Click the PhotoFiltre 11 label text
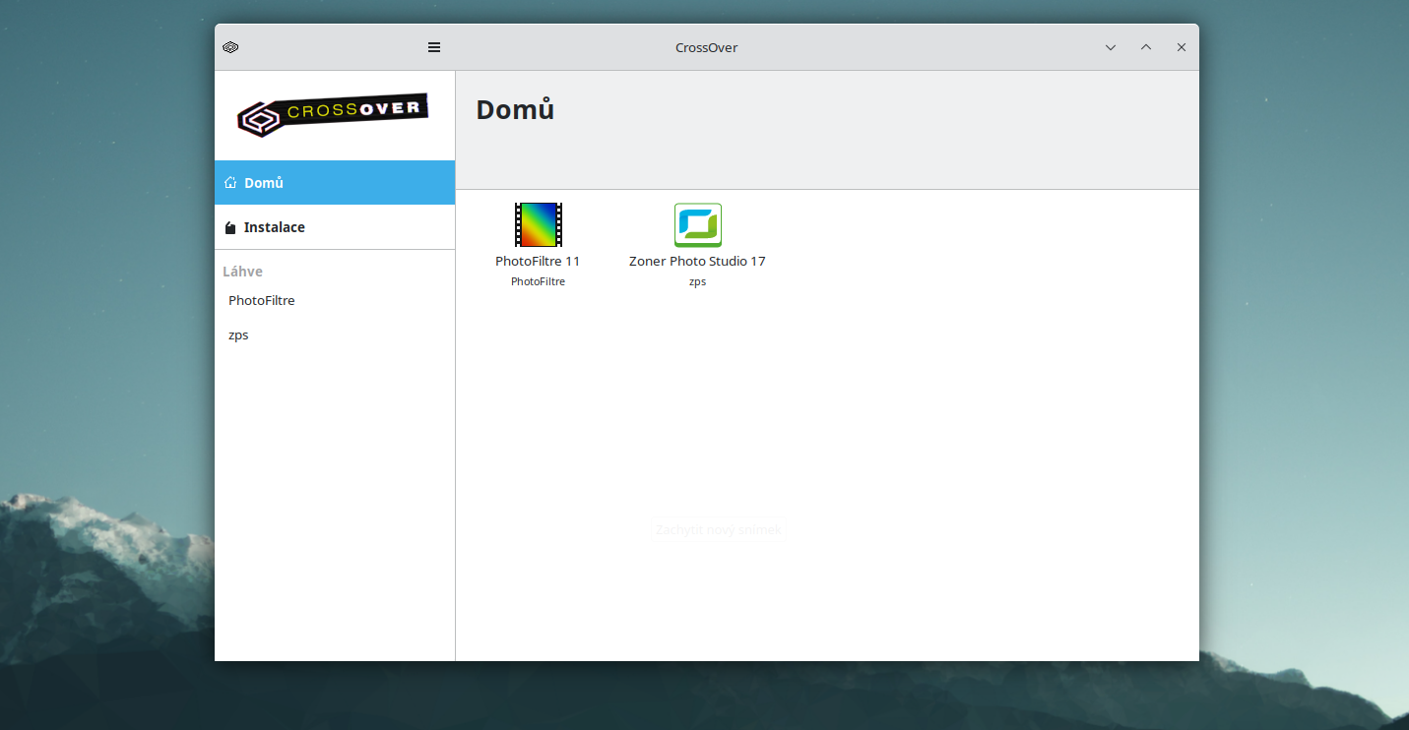This screenshot has width=1409, height=730. pos(538,262)
